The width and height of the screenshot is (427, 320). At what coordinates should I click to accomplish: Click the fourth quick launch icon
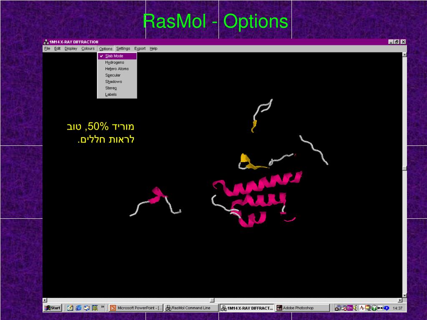(95, 308)
